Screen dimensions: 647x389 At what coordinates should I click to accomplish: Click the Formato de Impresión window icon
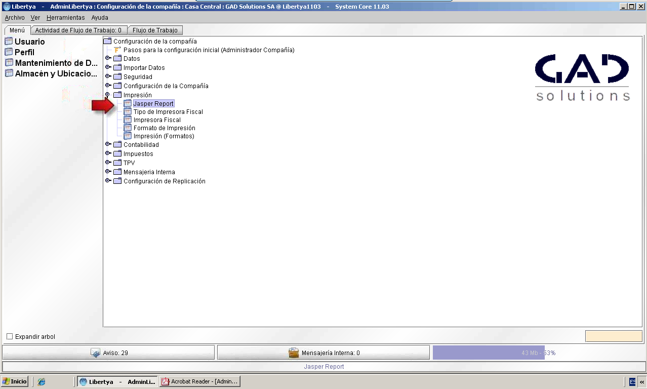(x=128, y=128)
